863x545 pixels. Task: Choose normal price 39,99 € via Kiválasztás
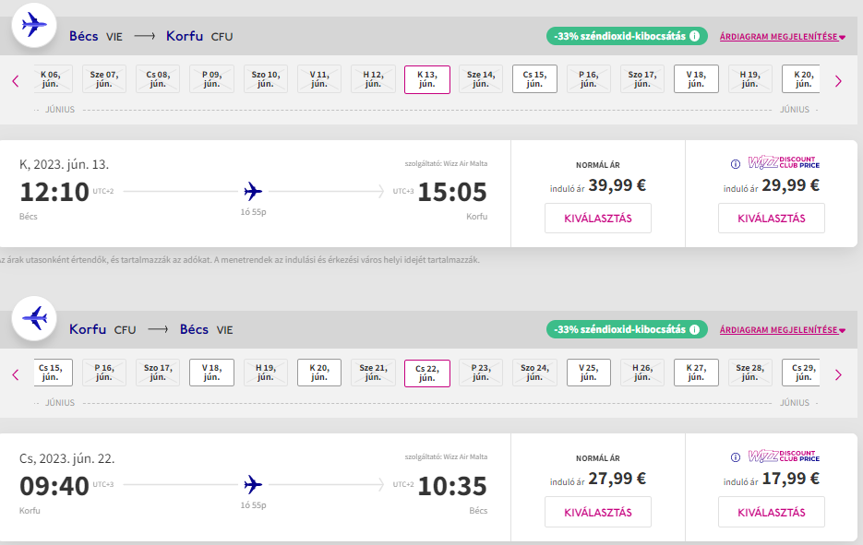pos(597,219)
